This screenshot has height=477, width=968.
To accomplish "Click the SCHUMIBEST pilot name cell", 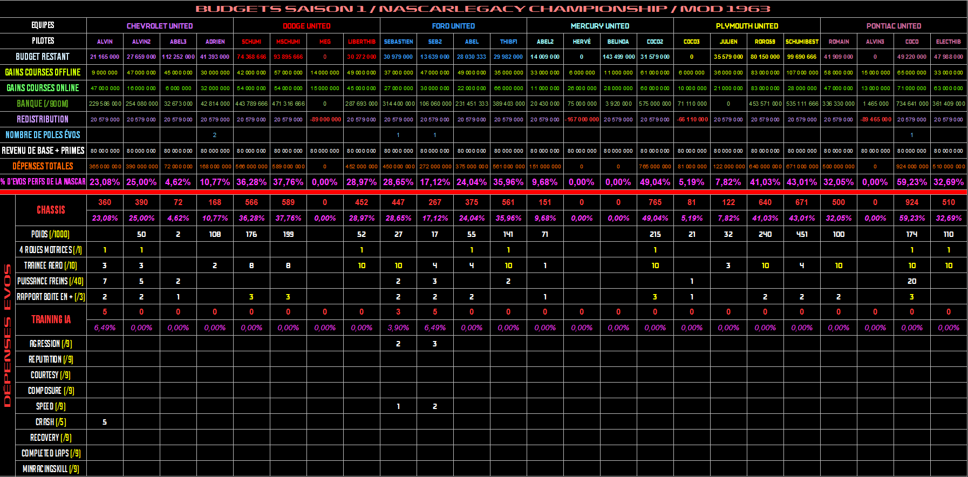I will coord(802,42).
